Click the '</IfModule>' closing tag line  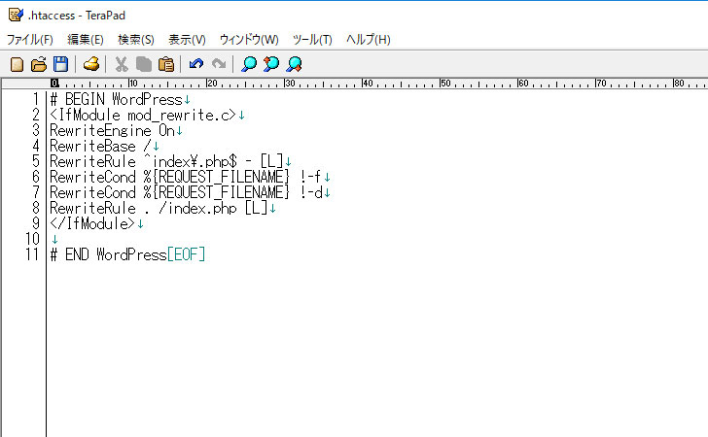tap(92, 223)
